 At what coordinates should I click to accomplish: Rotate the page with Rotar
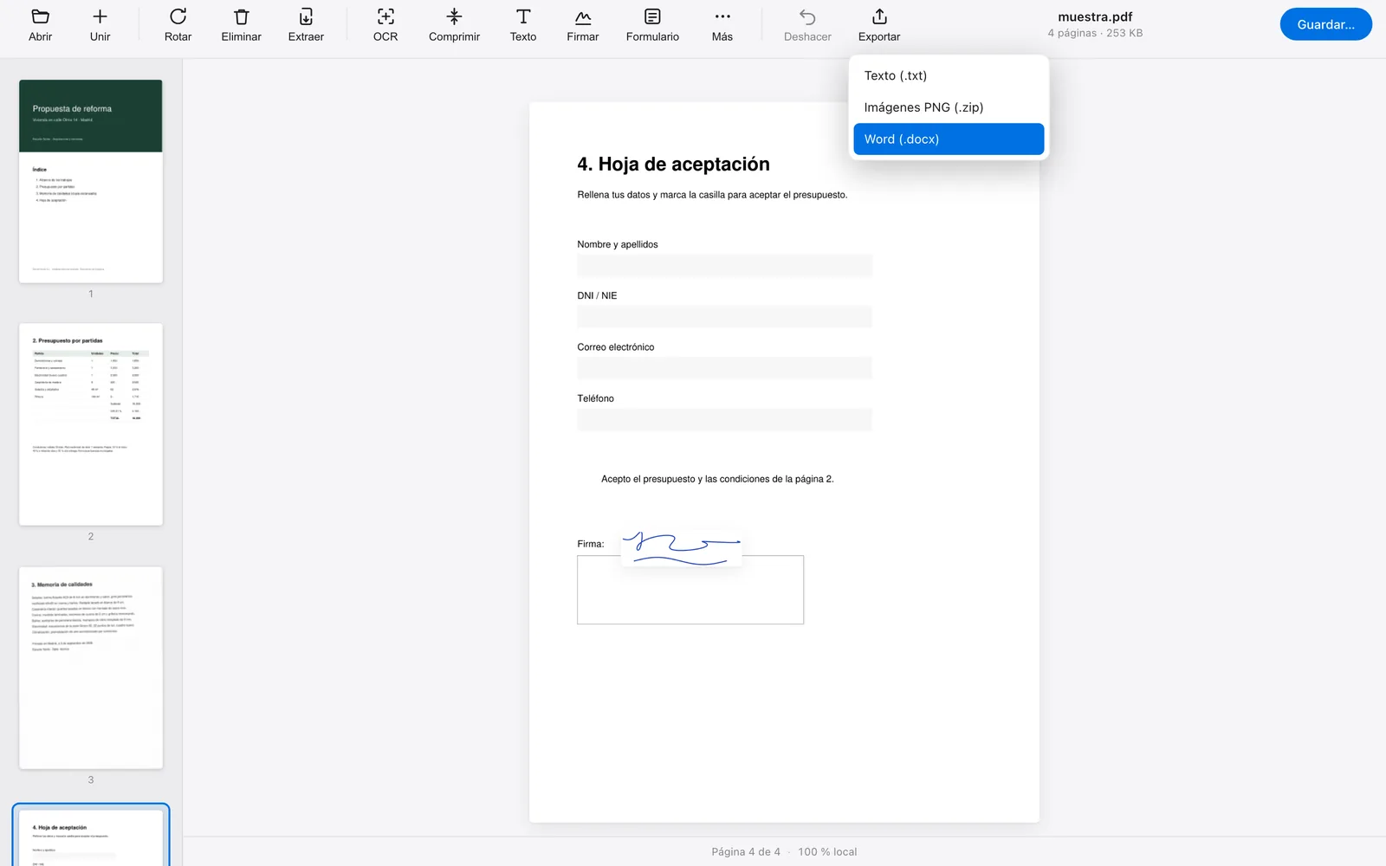pyautogui.click(x=178, y=25)
